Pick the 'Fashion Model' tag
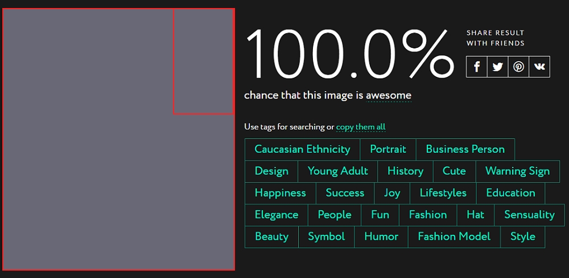The width and height of the screenshot is (569, 278). tap(453, 236)
